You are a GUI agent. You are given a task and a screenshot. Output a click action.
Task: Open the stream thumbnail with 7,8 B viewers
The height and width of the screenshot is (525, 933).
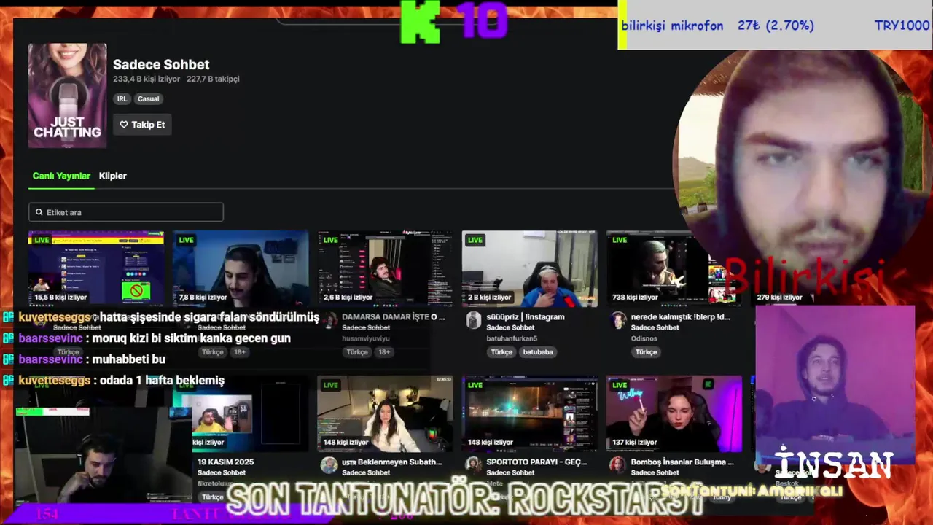click(x=241, y=269)
